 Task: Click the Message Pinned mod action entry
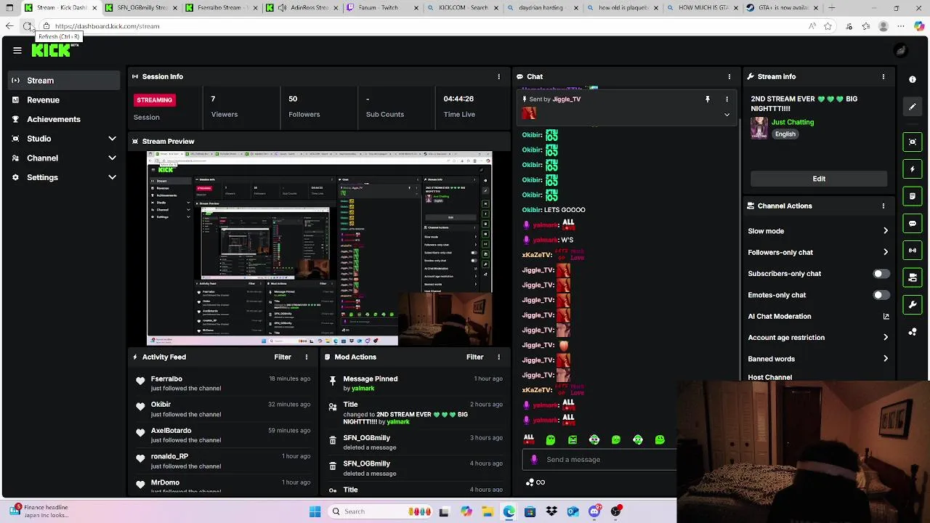pos(416,384)
